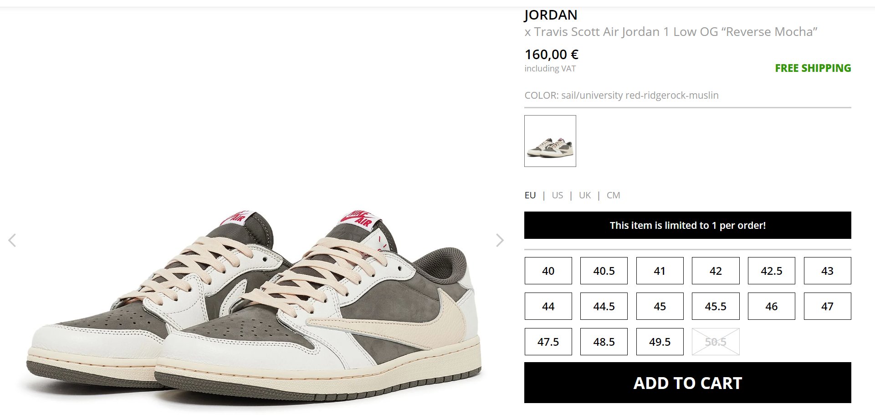Image resolution: width=875 pixels, height=419 pixels.
Task: Choose size 48.5
Action: [x=604, y=342]
